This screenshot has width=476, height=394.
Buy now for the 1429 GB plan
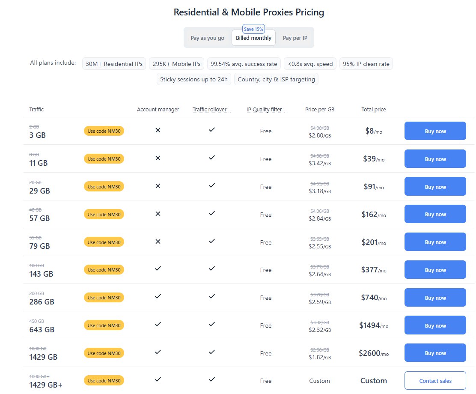[435, 352]
